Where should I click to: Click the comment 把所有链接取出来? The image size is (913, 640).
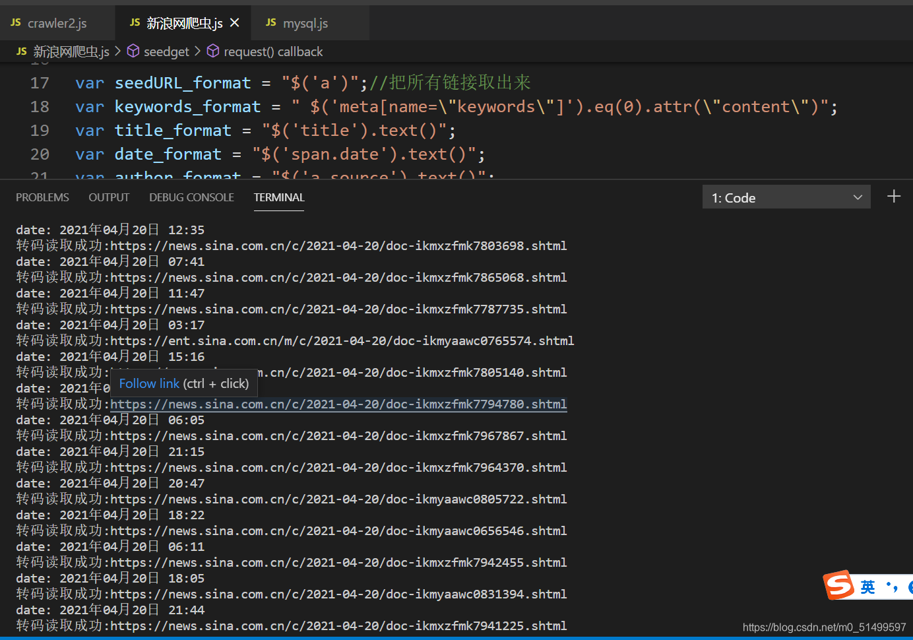click(460, 82)
